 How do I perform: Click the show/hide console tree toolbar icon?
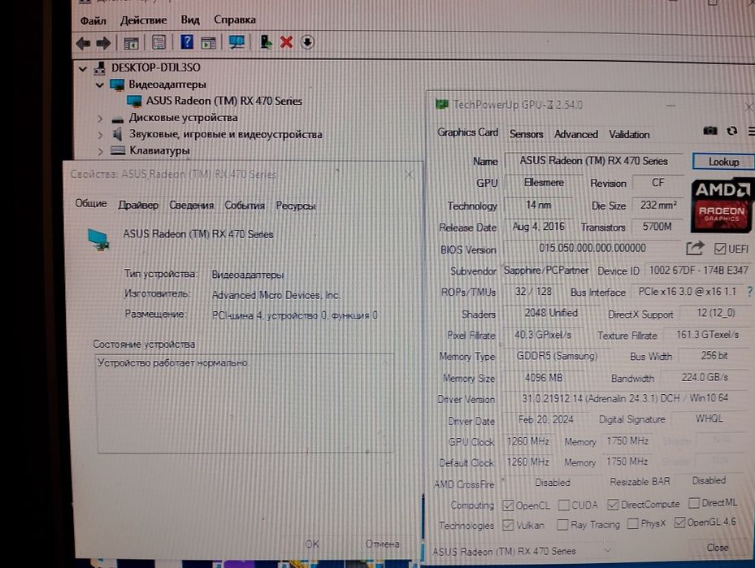(x=131, y=44)
